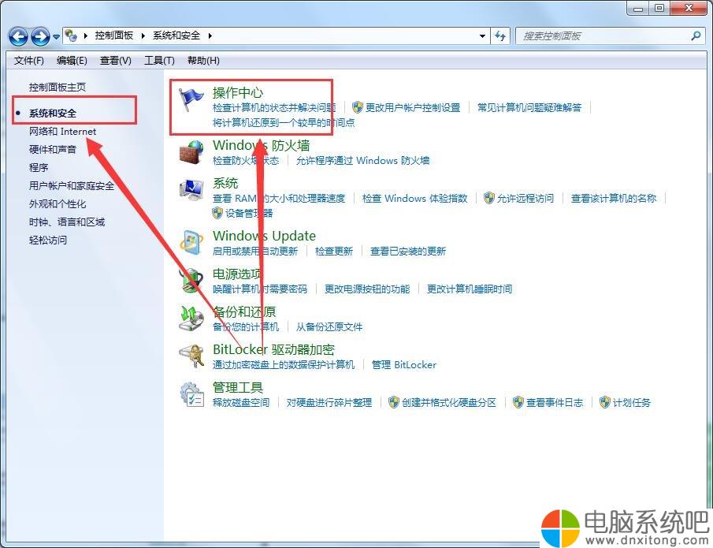Open BitLocker 驱动器加密 heading link
This screenshot has width=713, height=548.
click(273, 349)
